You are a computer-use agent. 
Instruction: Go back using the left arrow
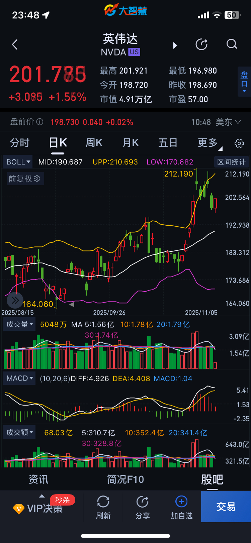click(15, 44)
